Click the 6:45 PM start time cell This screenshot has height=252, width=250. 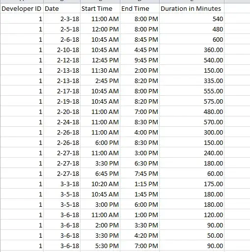[100, 173]
